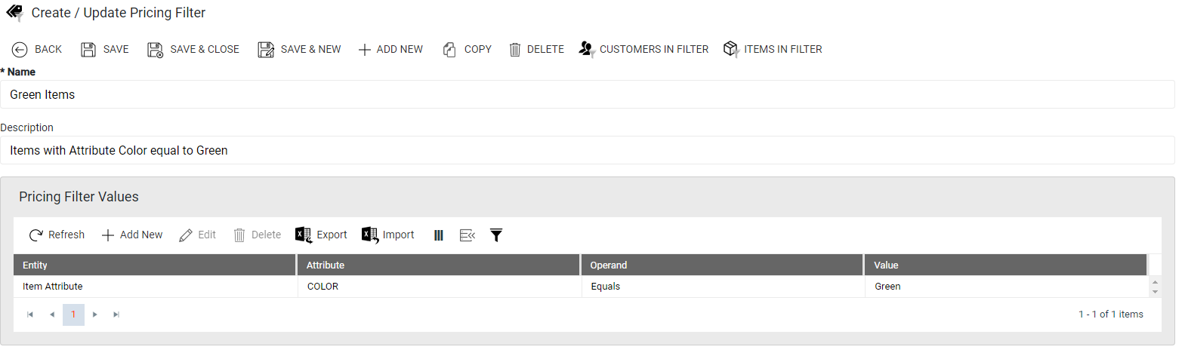
Task: Click the Save & Close icon
Action: 155,50
